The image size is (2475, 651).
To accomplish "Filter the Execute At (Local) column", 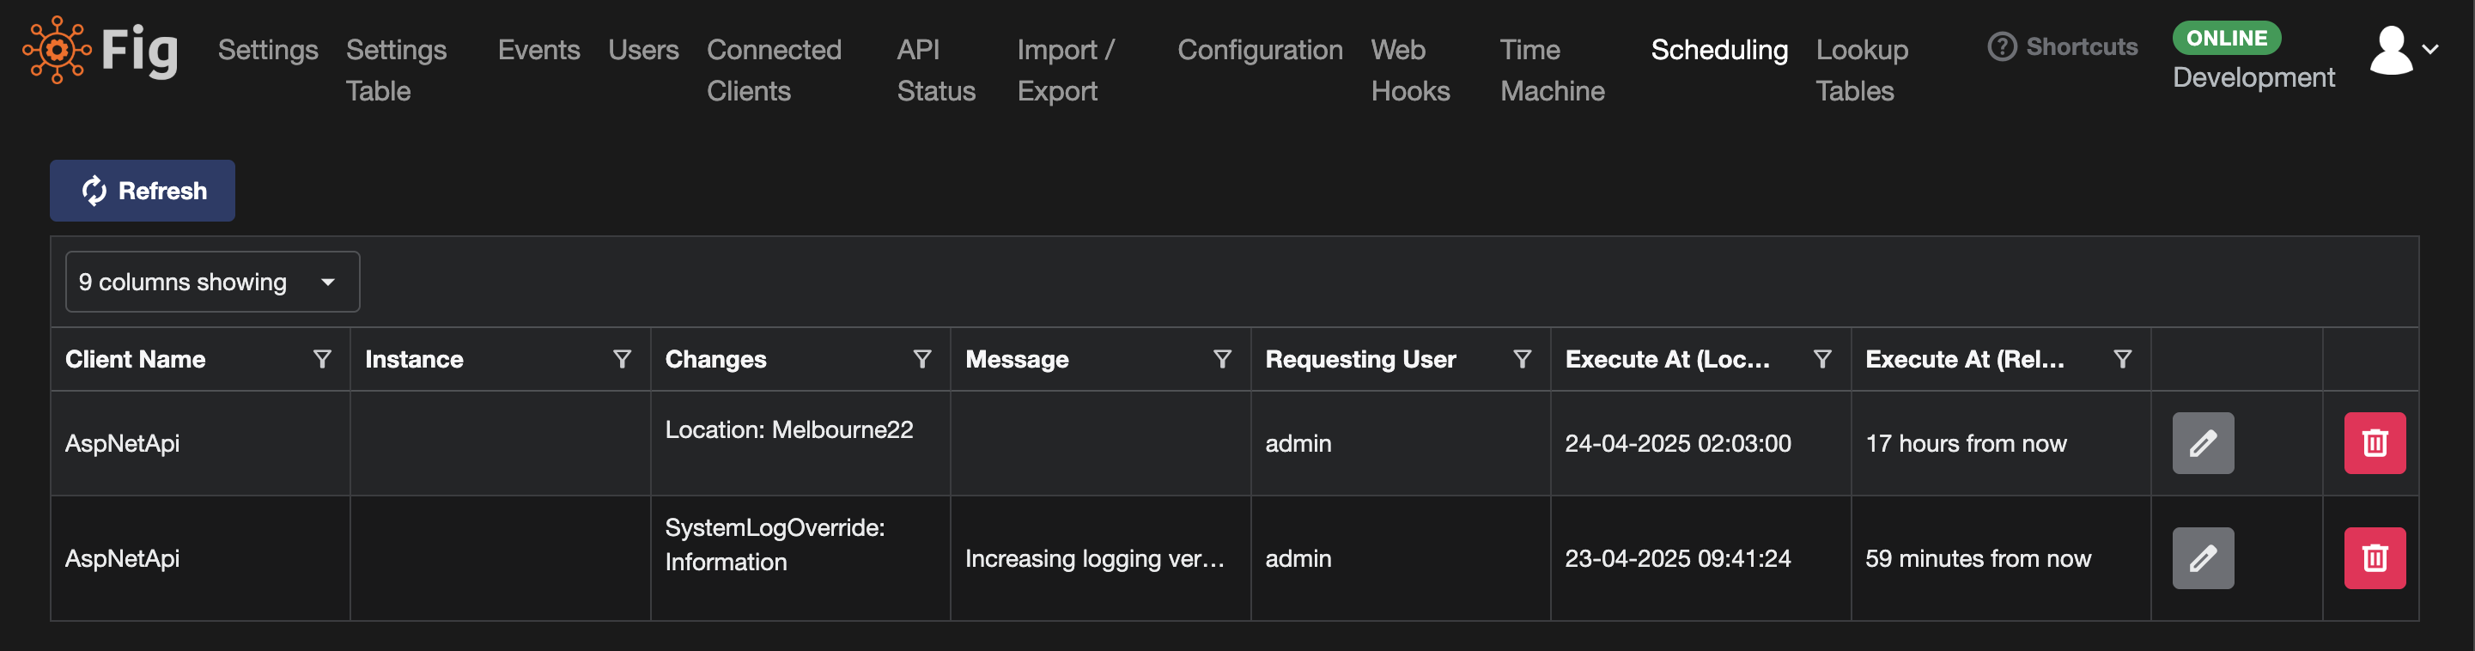I will [x=1821, y=359].
